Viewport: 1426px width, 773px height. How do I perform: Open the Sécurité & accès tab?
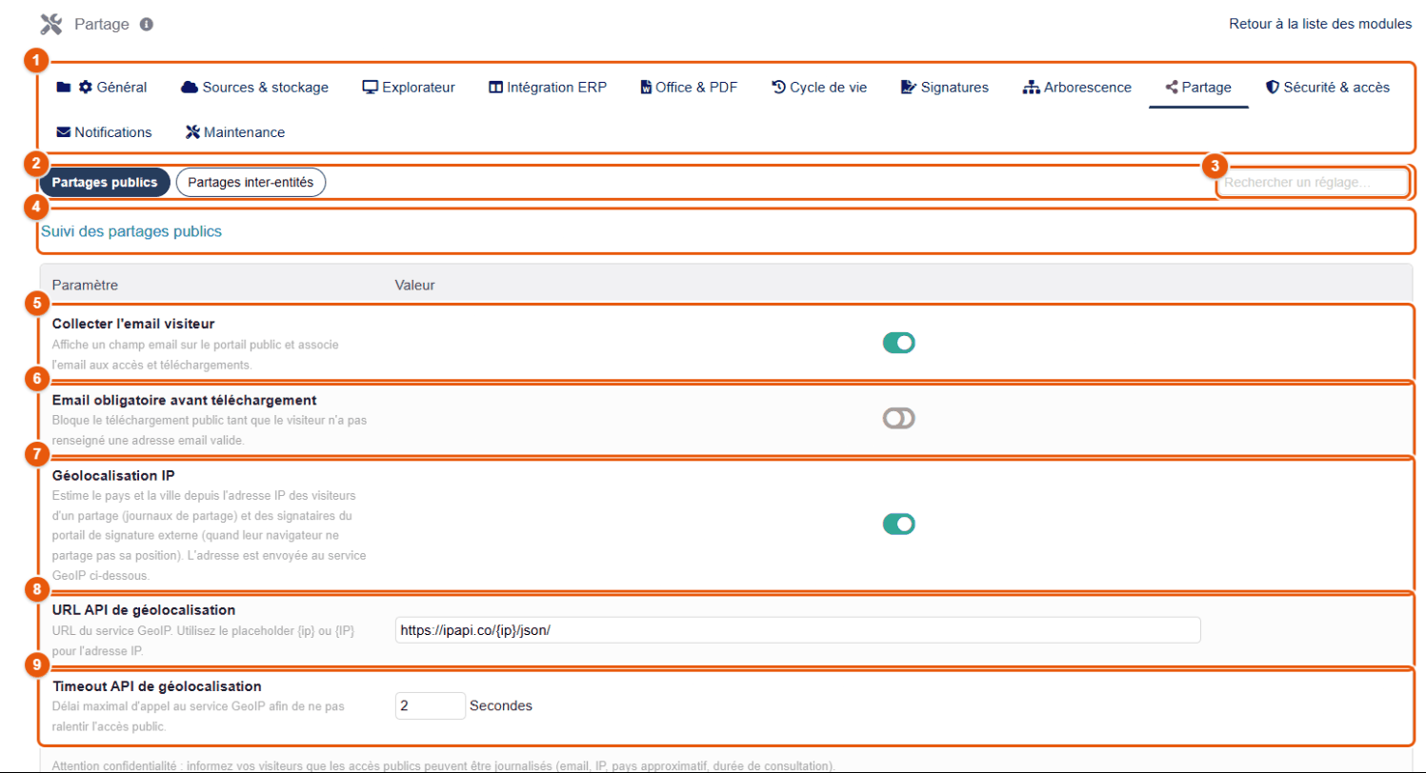click(1327, 88)
